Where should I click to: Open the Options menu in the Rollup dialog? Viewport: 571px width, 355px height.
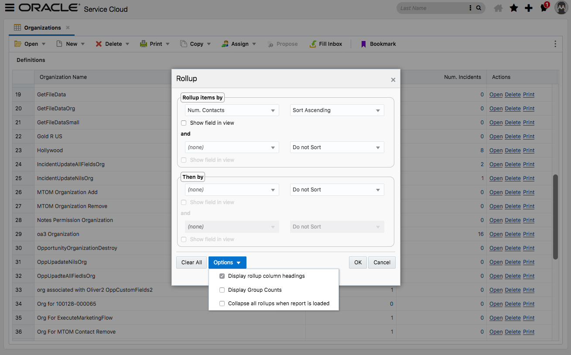[x=227, y=262]
